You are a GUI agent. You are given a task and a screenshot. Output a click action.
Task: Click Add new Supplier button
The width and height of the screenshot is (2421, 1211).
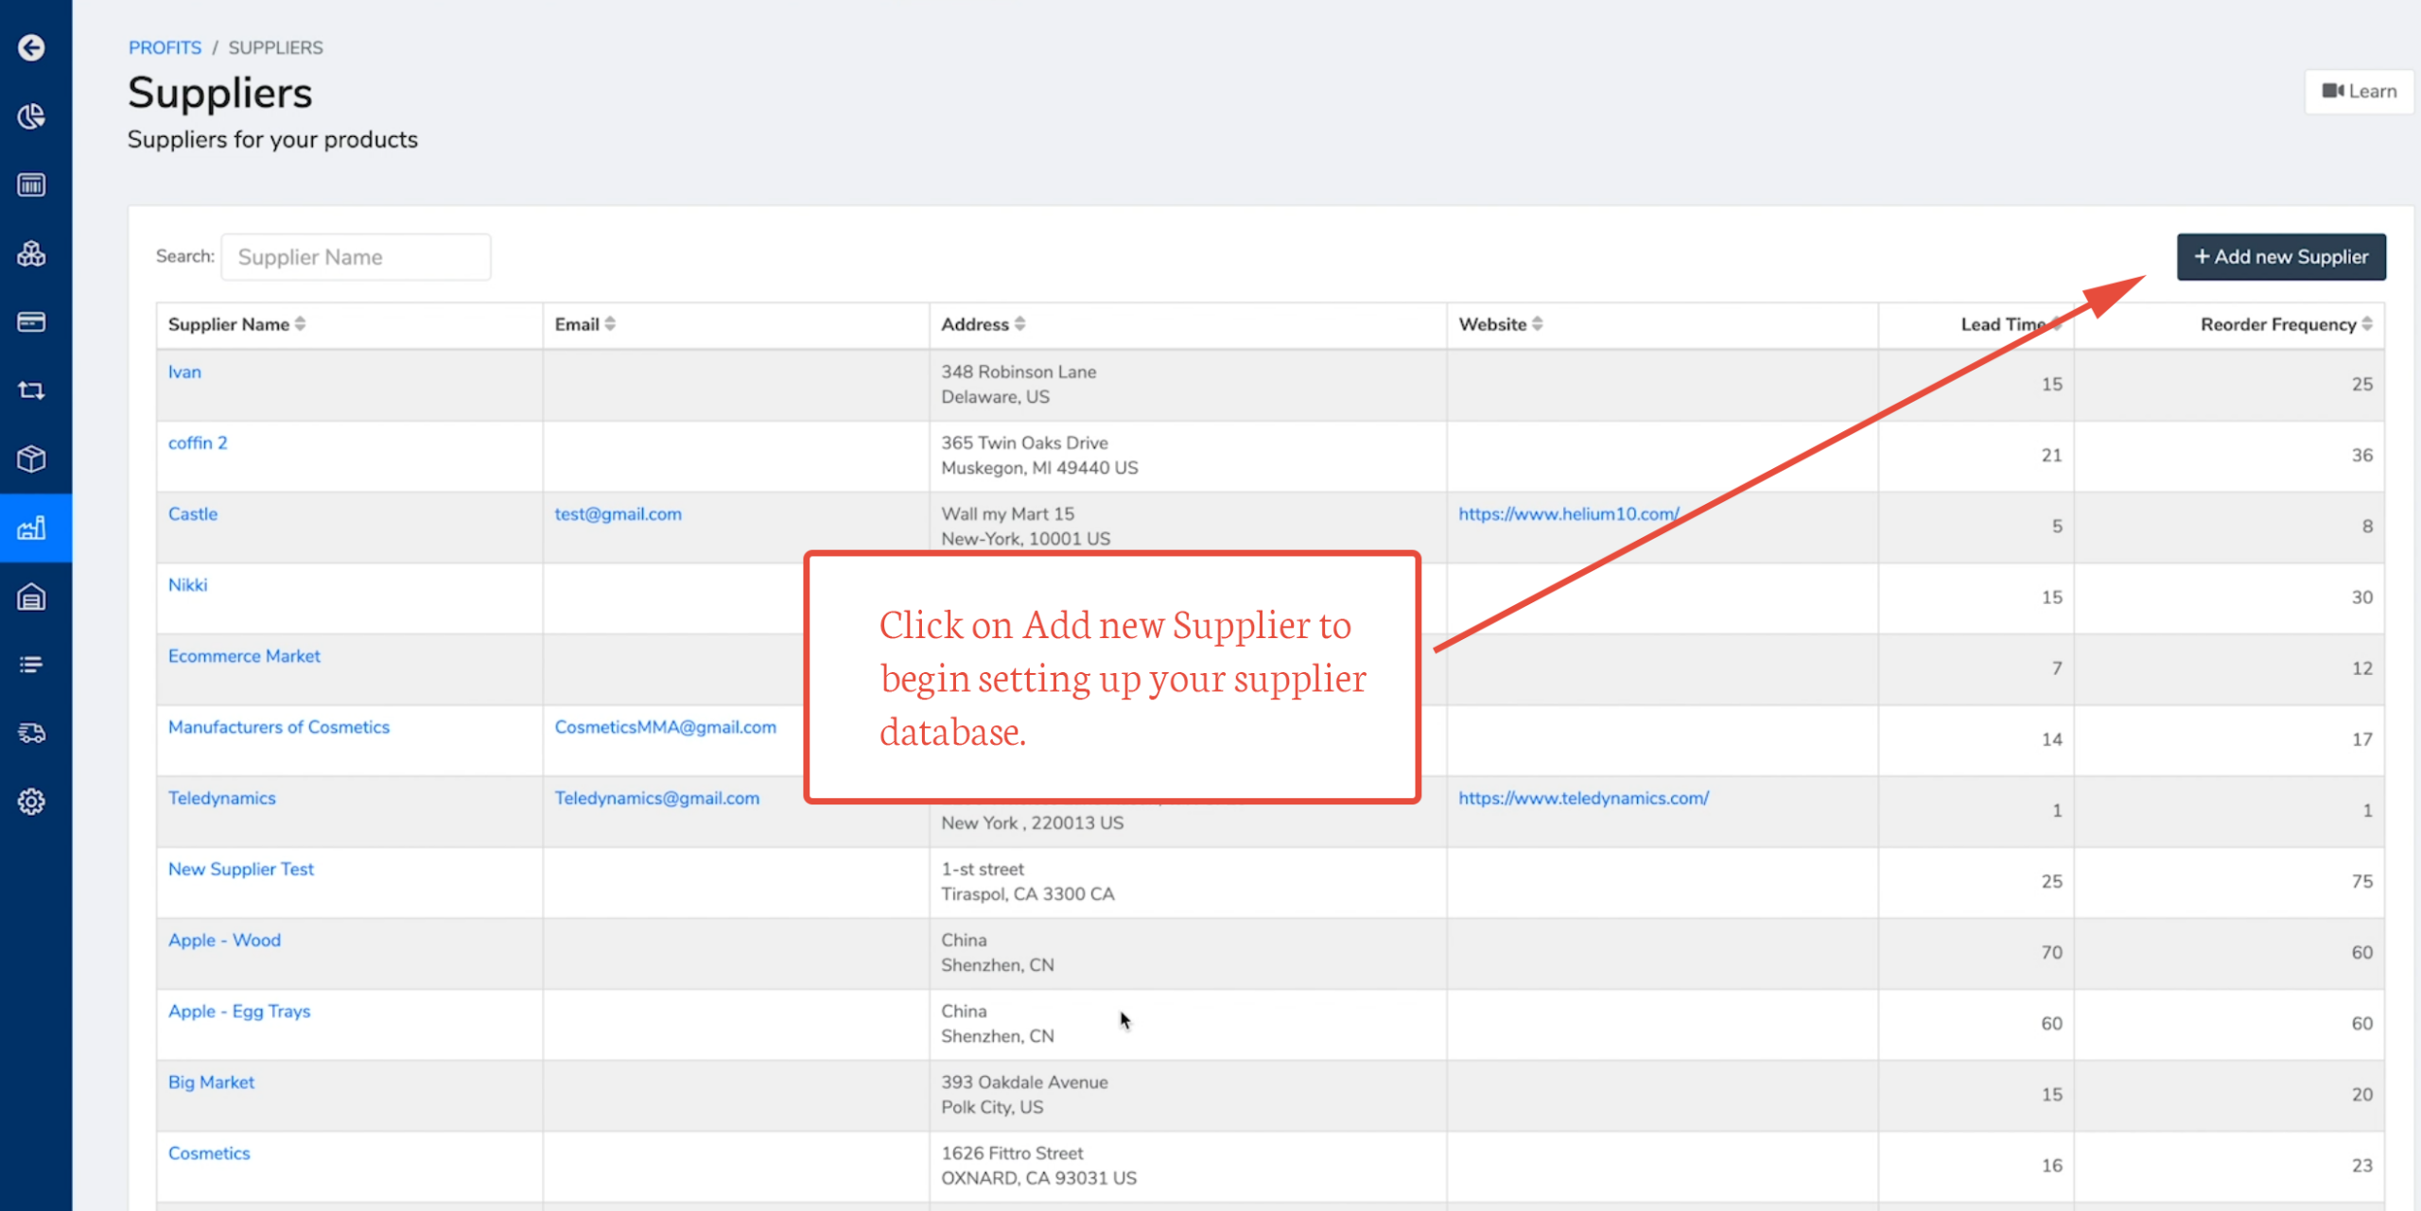point(2280,257)
